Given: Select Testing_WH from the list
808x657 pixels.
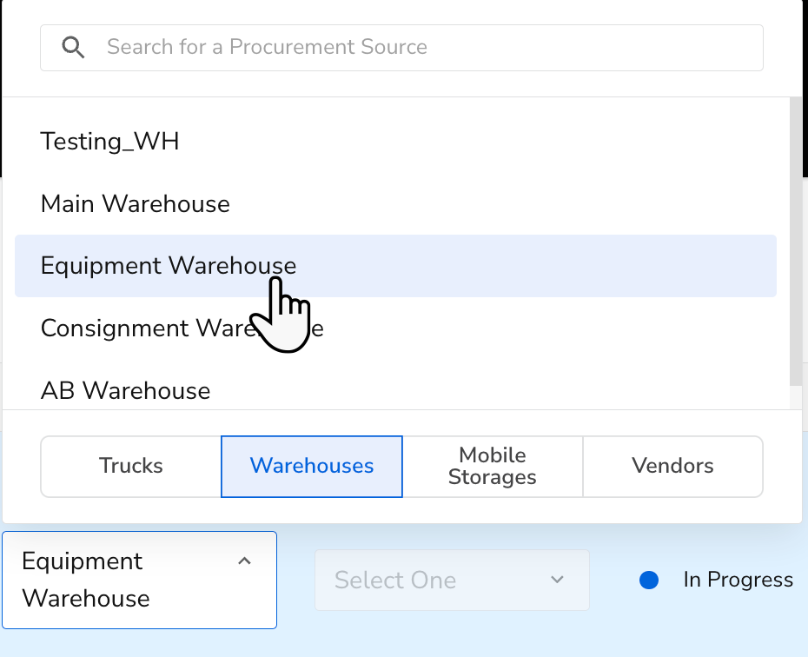Looking at the screenshot, I should [109, 141].
